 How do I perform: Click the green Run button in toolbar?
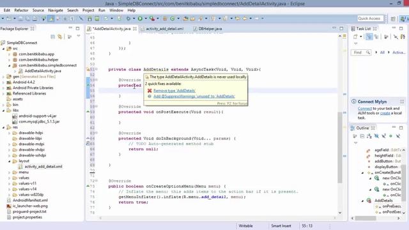point(140,19)
